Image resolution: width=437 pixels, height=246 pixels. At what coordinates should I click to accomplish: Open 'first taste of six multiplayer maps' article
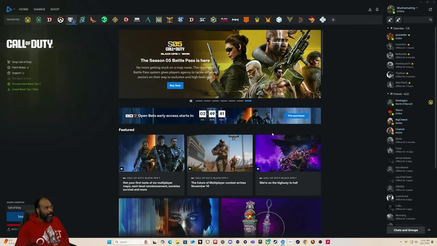[152, 165]
